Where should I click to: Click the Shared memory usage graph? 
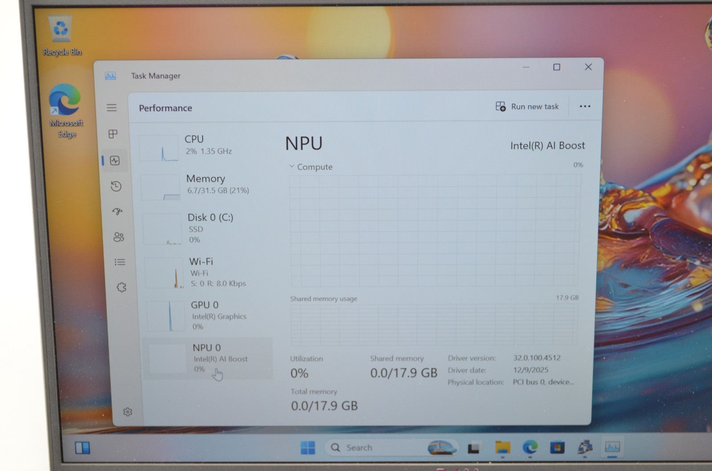pyautogui.click(x=434, y=325)
